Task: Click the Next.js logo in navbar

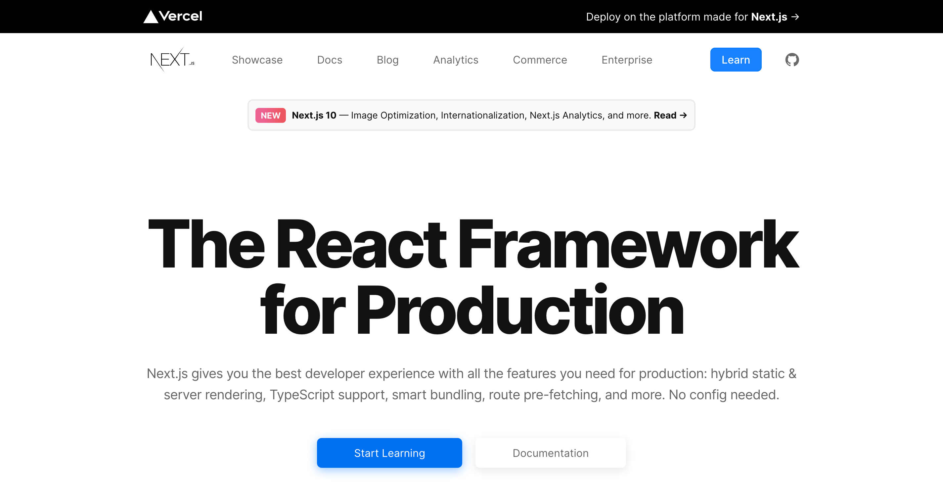Action: (x=172, y=59)
